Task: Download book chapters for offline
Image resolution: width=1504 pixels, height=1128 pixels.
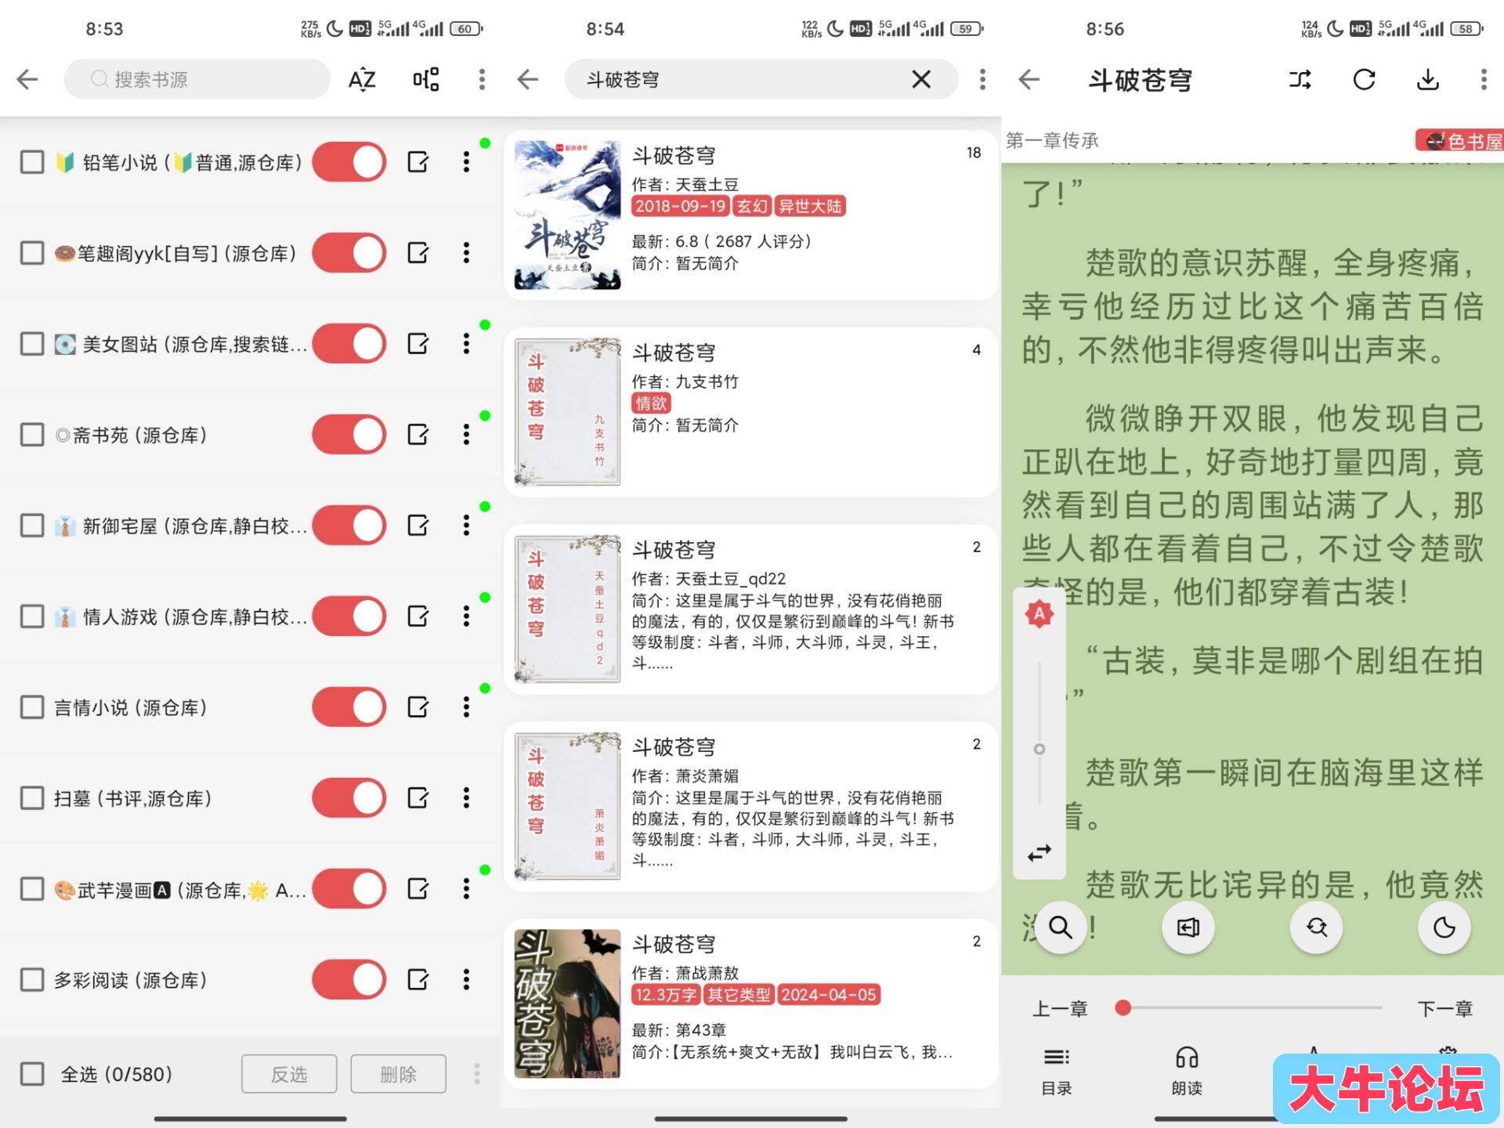Action: coord(1428,79)
